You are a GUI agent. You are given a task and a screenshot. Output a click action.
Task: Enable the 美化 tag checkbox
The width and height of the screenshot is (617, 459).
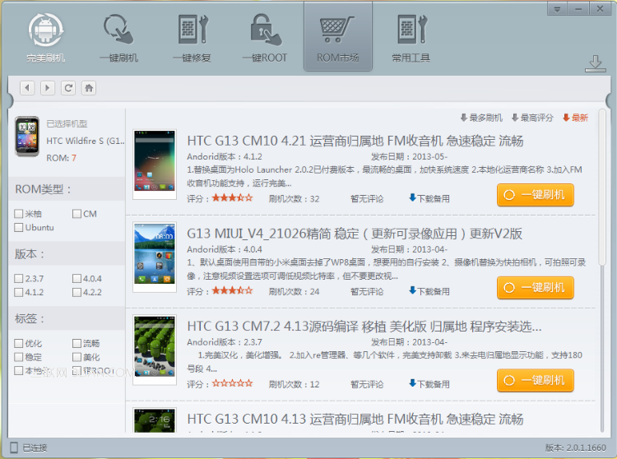pos(77,357)
